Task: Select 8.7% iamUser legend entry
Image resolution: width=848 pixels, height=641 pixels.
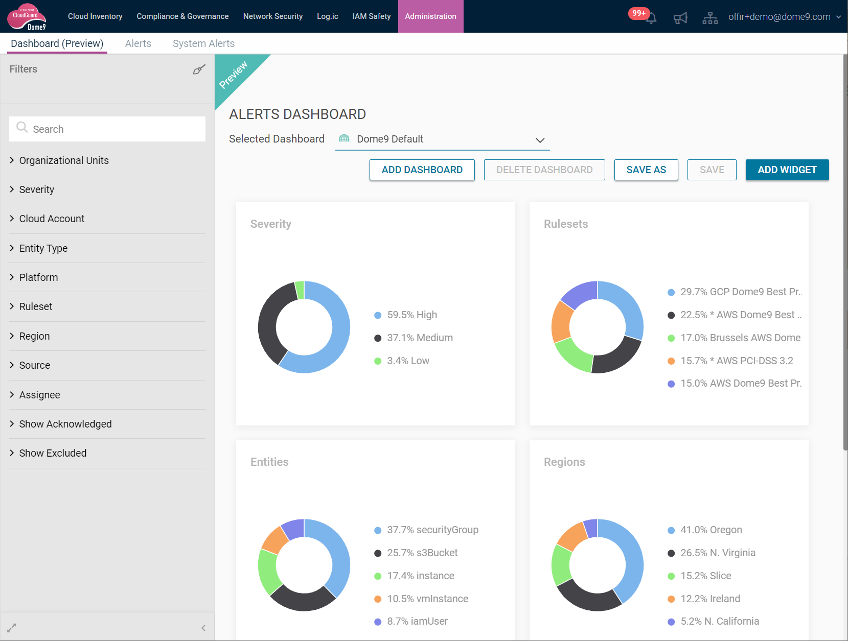Action: [x=411, y=622]
